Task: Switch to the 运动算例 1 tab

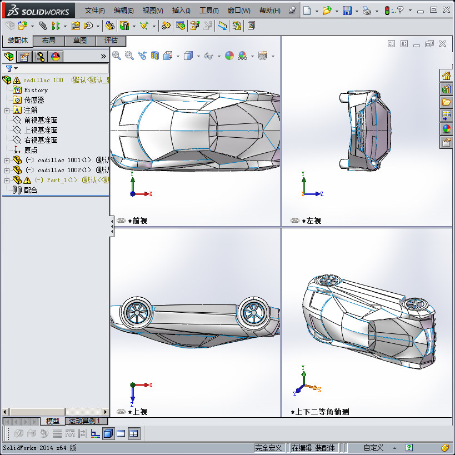Action: coord(85,421)
